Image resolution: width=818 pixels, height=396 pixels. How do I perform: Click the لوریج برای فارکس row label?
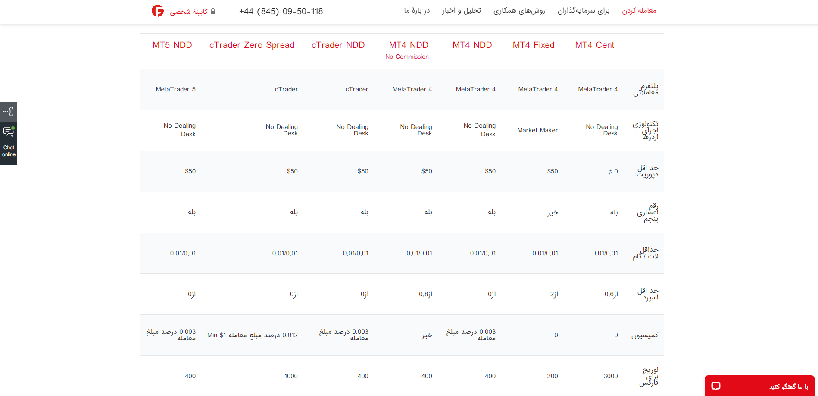(x=649, y=376)
